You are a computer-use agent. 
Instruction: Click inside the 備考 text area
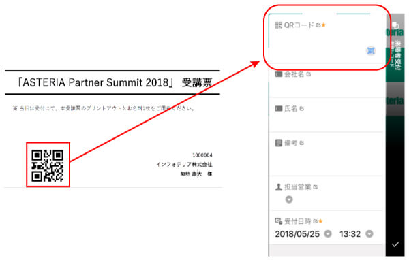[326, 161]
